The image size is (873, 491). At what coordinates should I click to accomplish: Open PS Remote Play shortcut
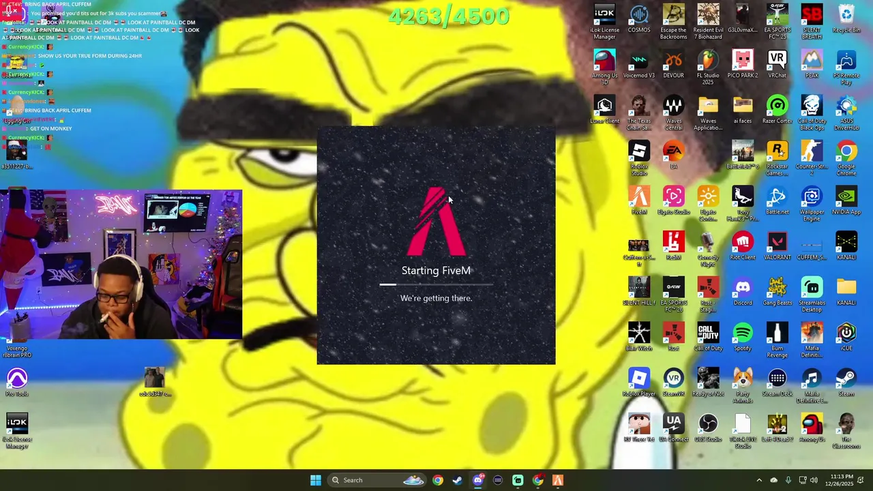pos(846,68)
